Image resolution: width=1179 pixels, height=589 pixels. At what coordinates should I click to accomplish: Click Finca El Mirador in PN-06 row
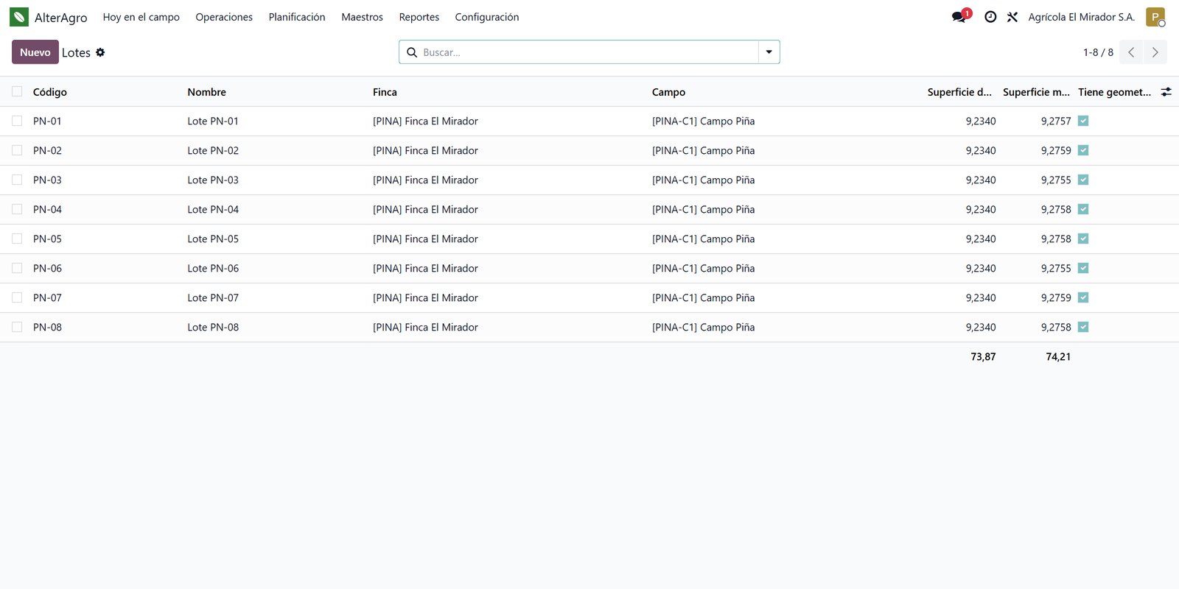(x=425, y=268)
